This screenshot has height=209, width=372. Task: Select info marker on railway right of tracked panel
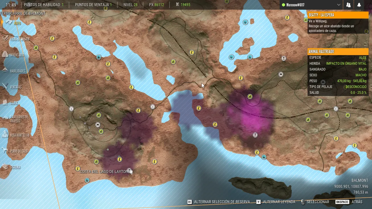coord(336,109)
